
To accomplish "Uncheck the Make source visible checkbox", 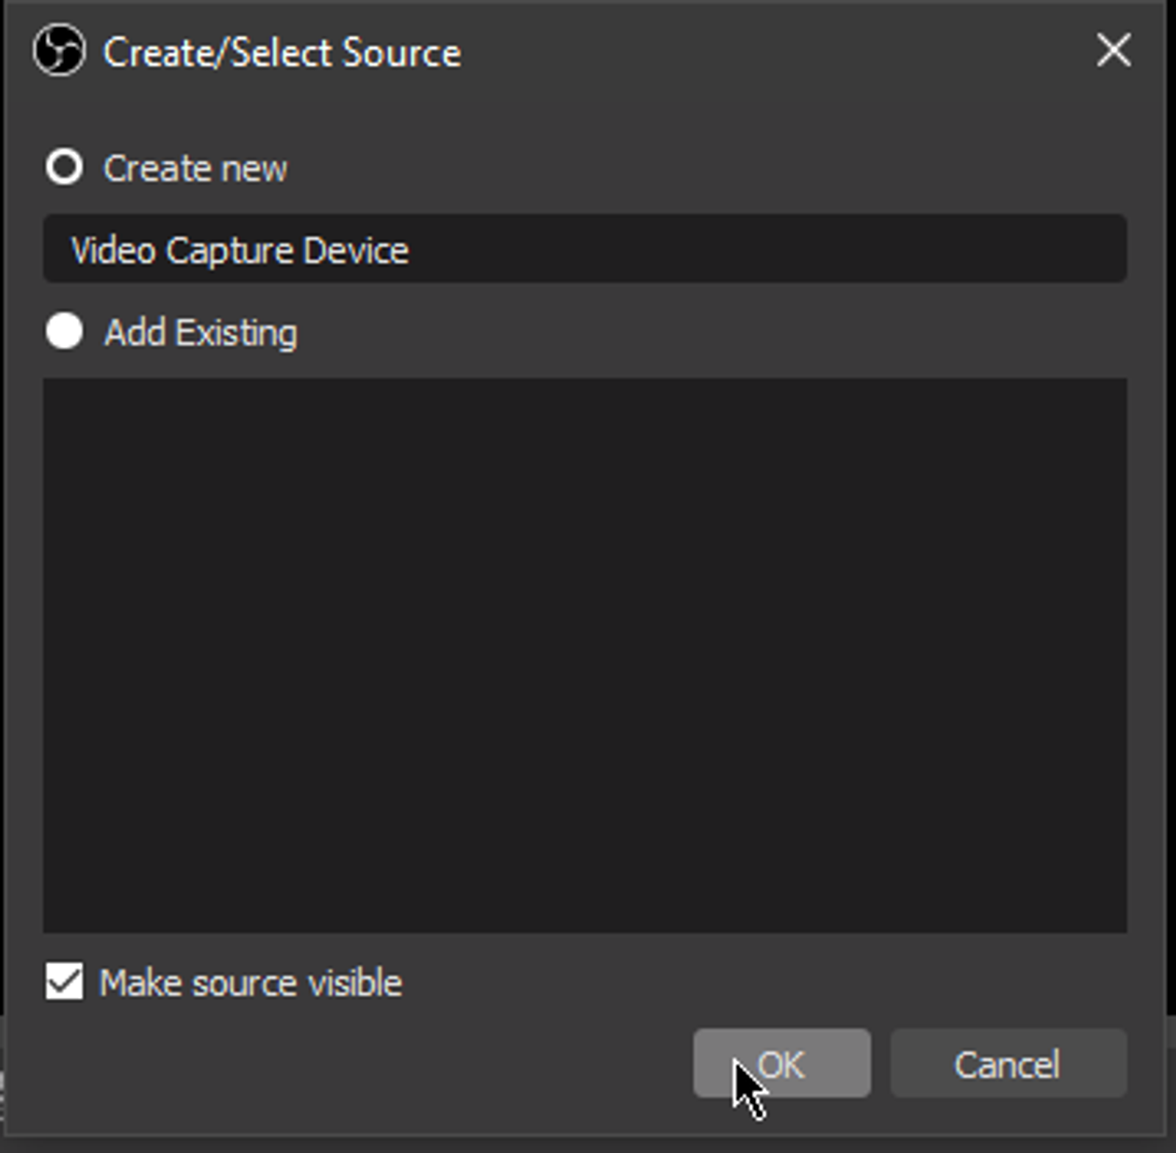I will click(64, 983).
